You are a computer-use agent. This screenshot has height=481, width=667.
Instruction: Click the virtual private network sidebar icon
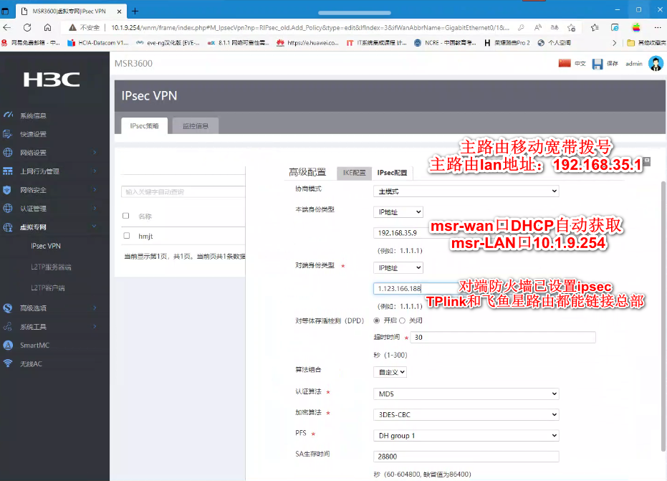(x=8, y=227)
